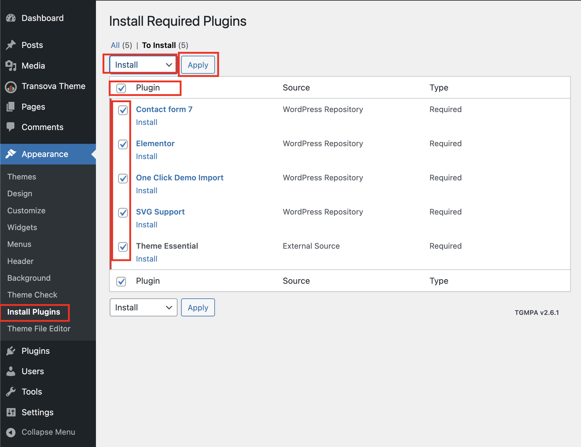Open the Install Plugins submenu item
The image size is (581, 447).
[34, 312]
